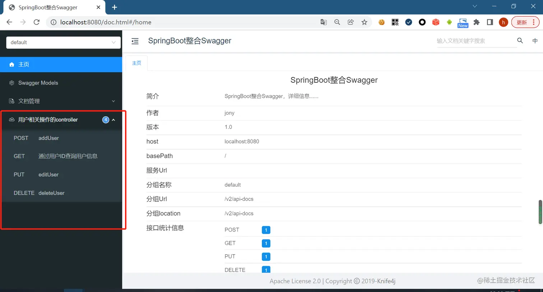543x292 pixels.
Task: Open the blue checkmark extension icon
Action: pyautogui.click(x=409, y=22)
